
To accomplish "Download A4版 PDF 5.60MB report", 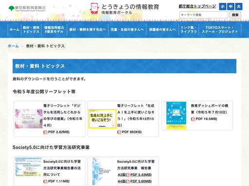I will 135,182.
